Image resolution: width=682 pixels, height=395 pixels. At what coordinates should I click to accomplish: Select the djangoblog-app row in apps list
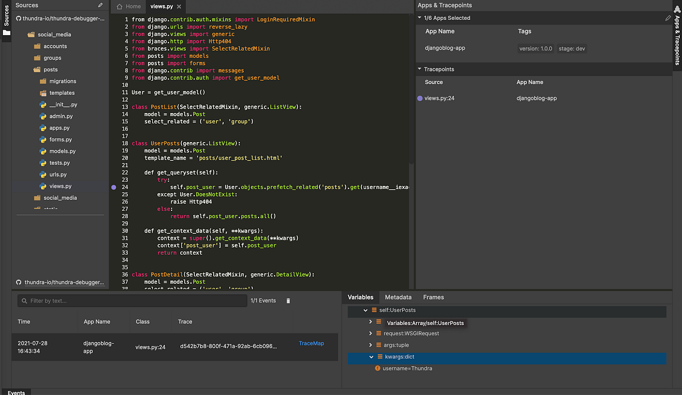click(543, 48)
